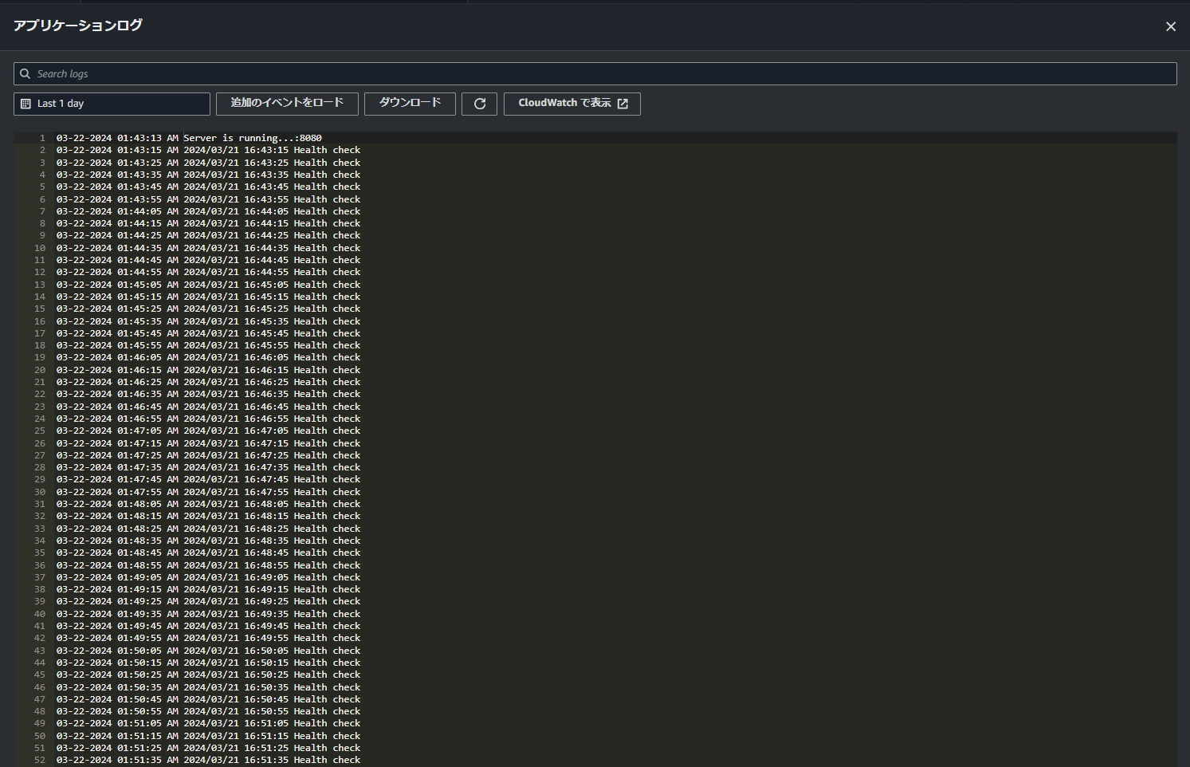Click the search magnifier icon
The height and width of the screenshot is (767, 1190).
(25, 73)
